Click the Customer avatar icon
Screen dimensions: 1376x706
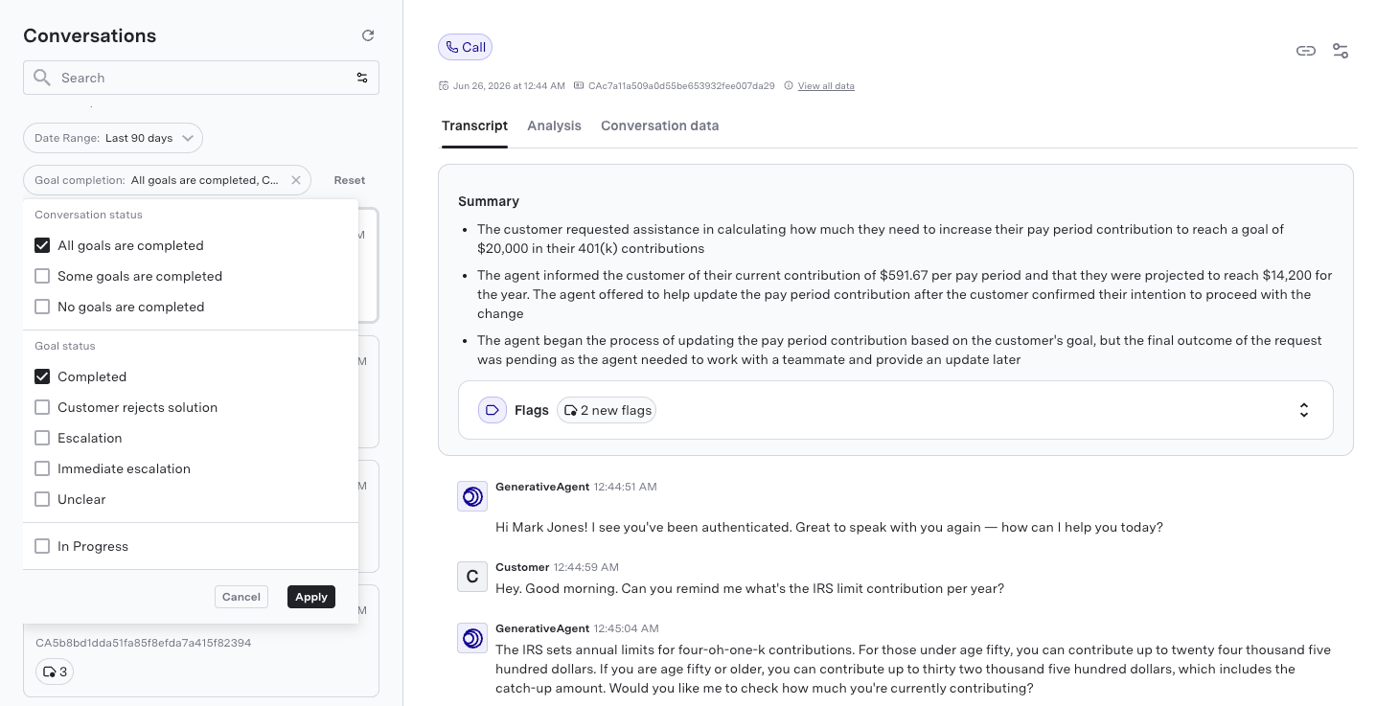point(472,577)
